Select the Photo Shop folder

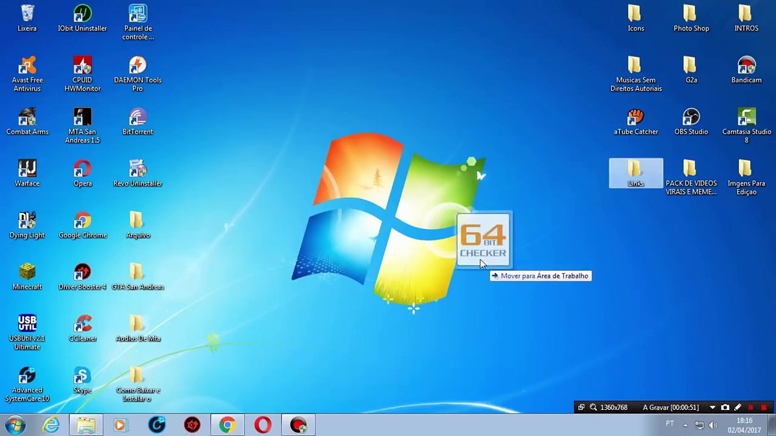691,18
